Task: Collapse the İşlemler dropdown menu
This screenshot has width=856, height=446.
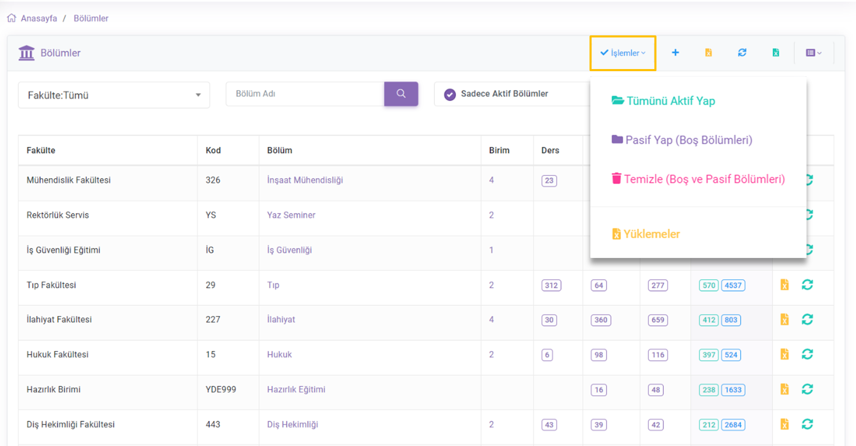Action: pyautogui.click(x=623, y=53)
